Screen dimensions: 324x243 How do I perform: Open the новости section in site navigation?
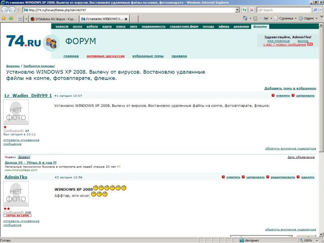coord(62,27)
